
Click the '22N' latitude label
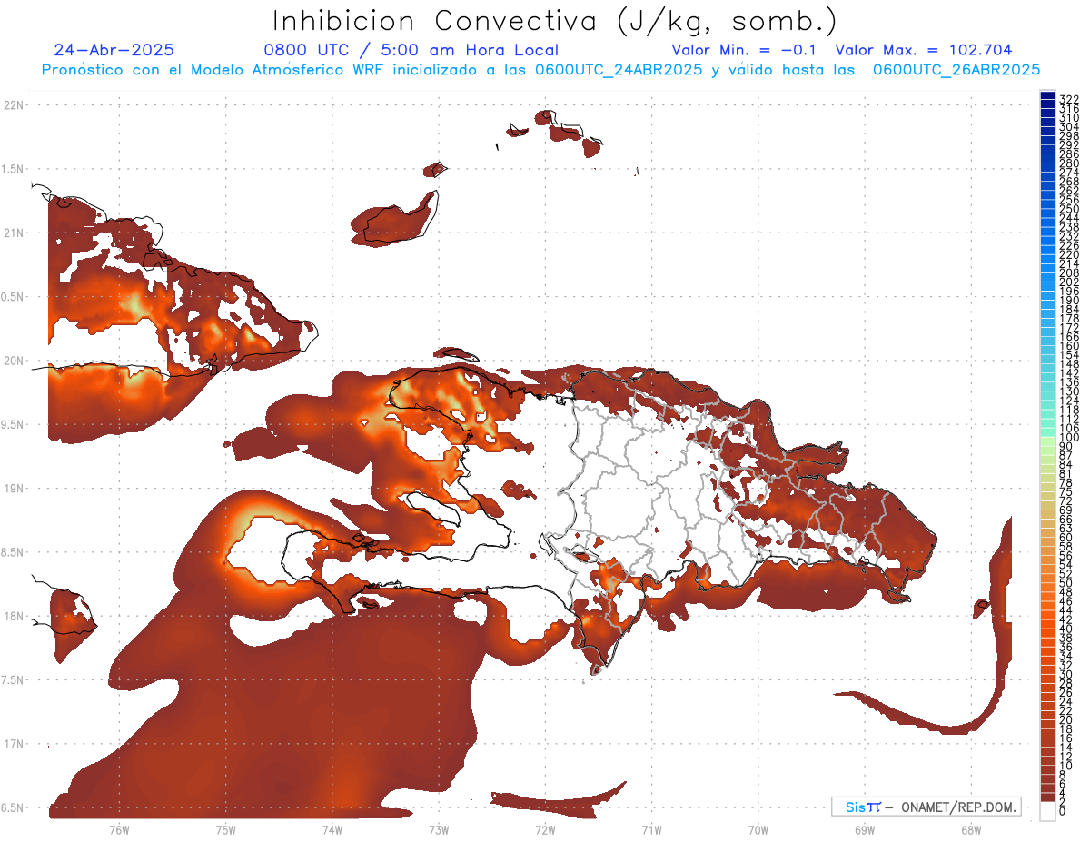(14, 105)
